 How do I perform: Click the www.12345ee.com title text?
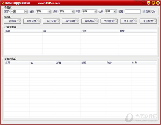(x=49, y=3)
